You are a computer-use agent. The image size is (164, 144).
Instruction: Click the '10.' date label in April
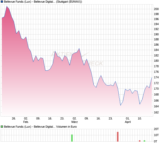point(140,119)
